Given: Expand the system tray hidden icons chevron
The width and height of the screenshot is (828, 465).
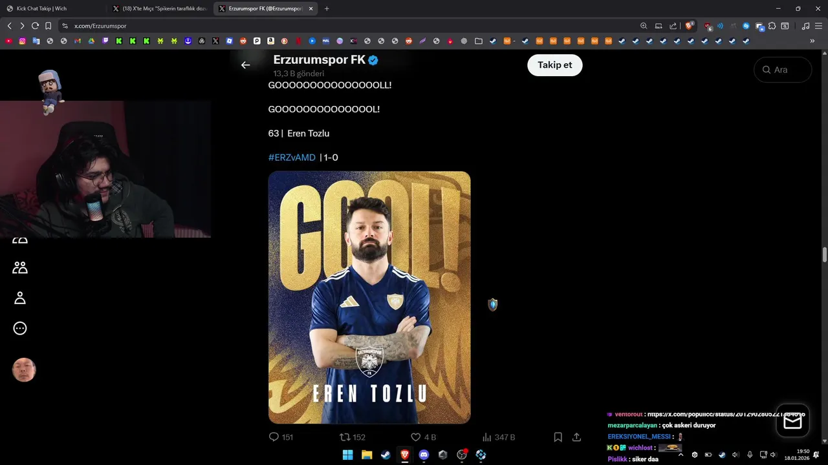Looking at the screenshot, I should [681, 455].
